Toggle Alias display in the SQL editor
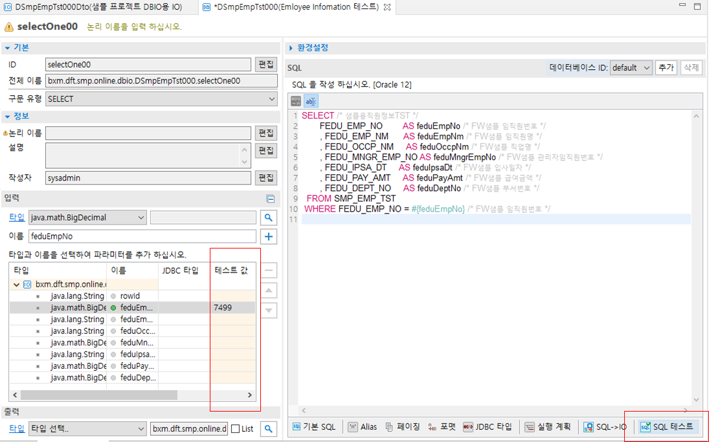Screen dimensions: 709x442 (x=363, y=426)
